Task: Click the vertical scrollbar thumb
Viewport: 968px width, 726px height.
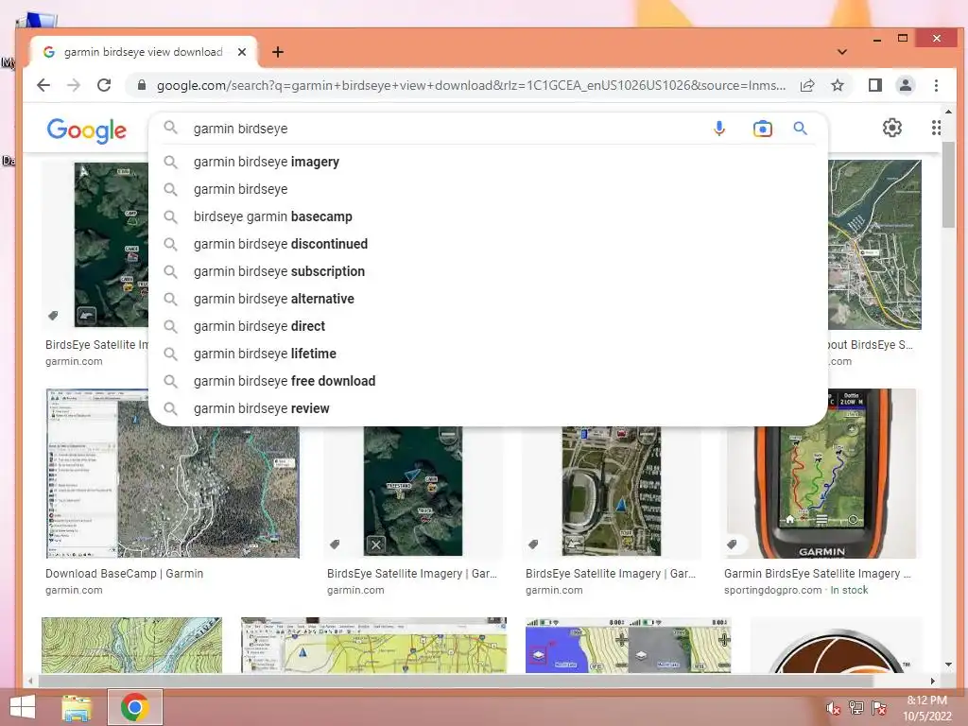Action: tap(948, 184)
